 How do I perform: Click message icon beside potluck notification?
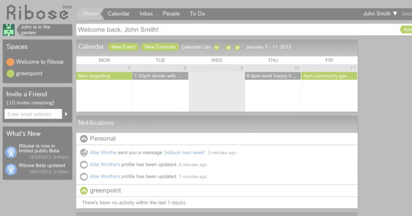[84, 153]
